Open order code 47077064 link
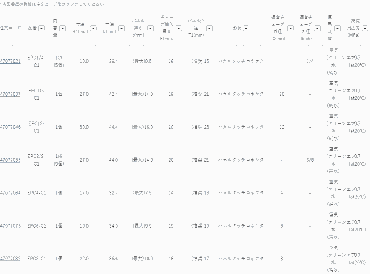370x274 pixels. [10, 193]
